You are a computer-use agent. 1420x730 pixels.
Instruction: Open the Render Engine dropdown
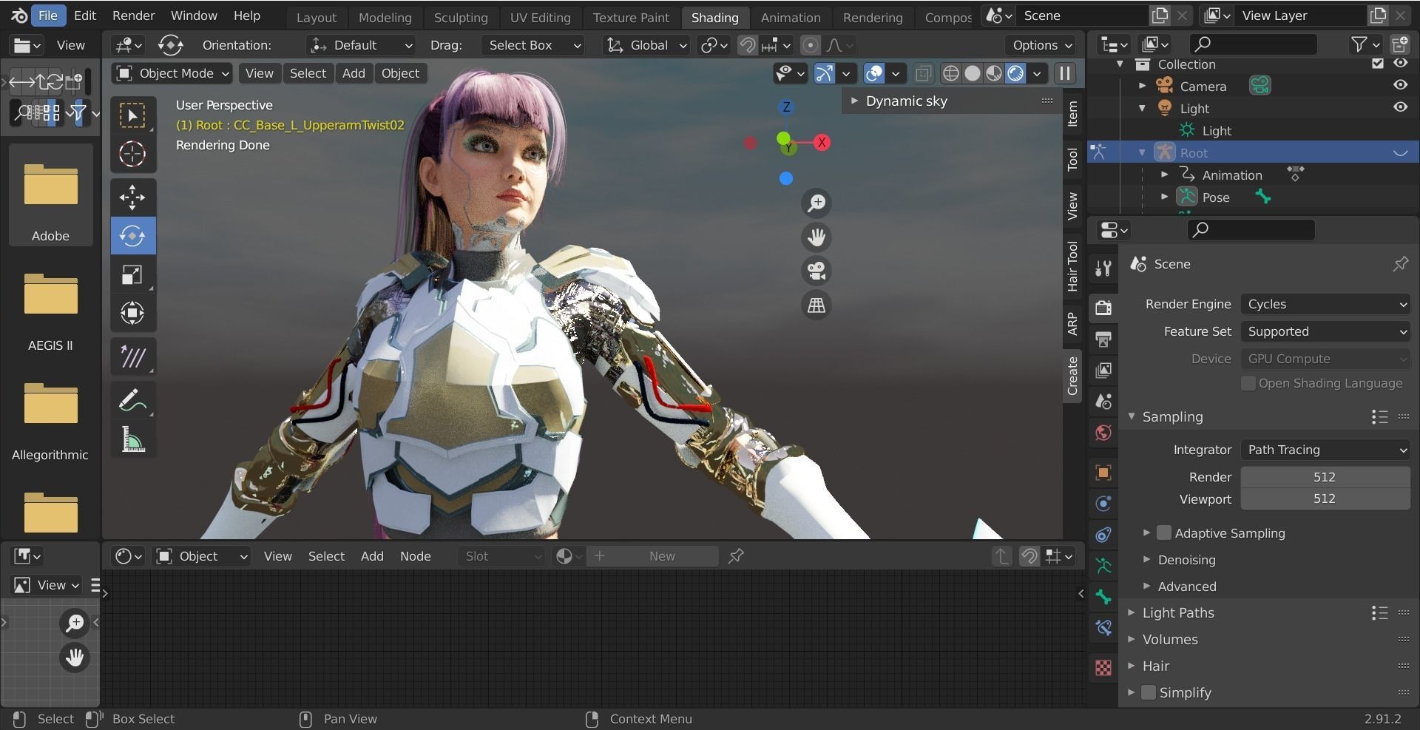point(1325,304)
